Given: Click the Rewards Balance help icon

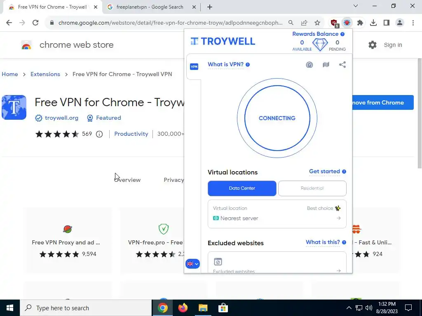Looking at the screenshot, I should [342, 34].
